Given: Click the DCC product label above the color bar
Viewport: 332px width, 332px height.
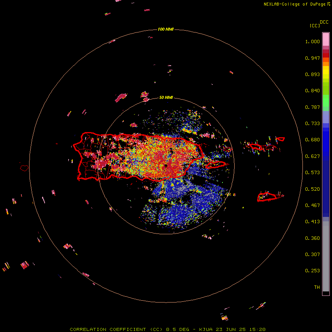Looking at the screenshot, I should click(x=324, y=22).
